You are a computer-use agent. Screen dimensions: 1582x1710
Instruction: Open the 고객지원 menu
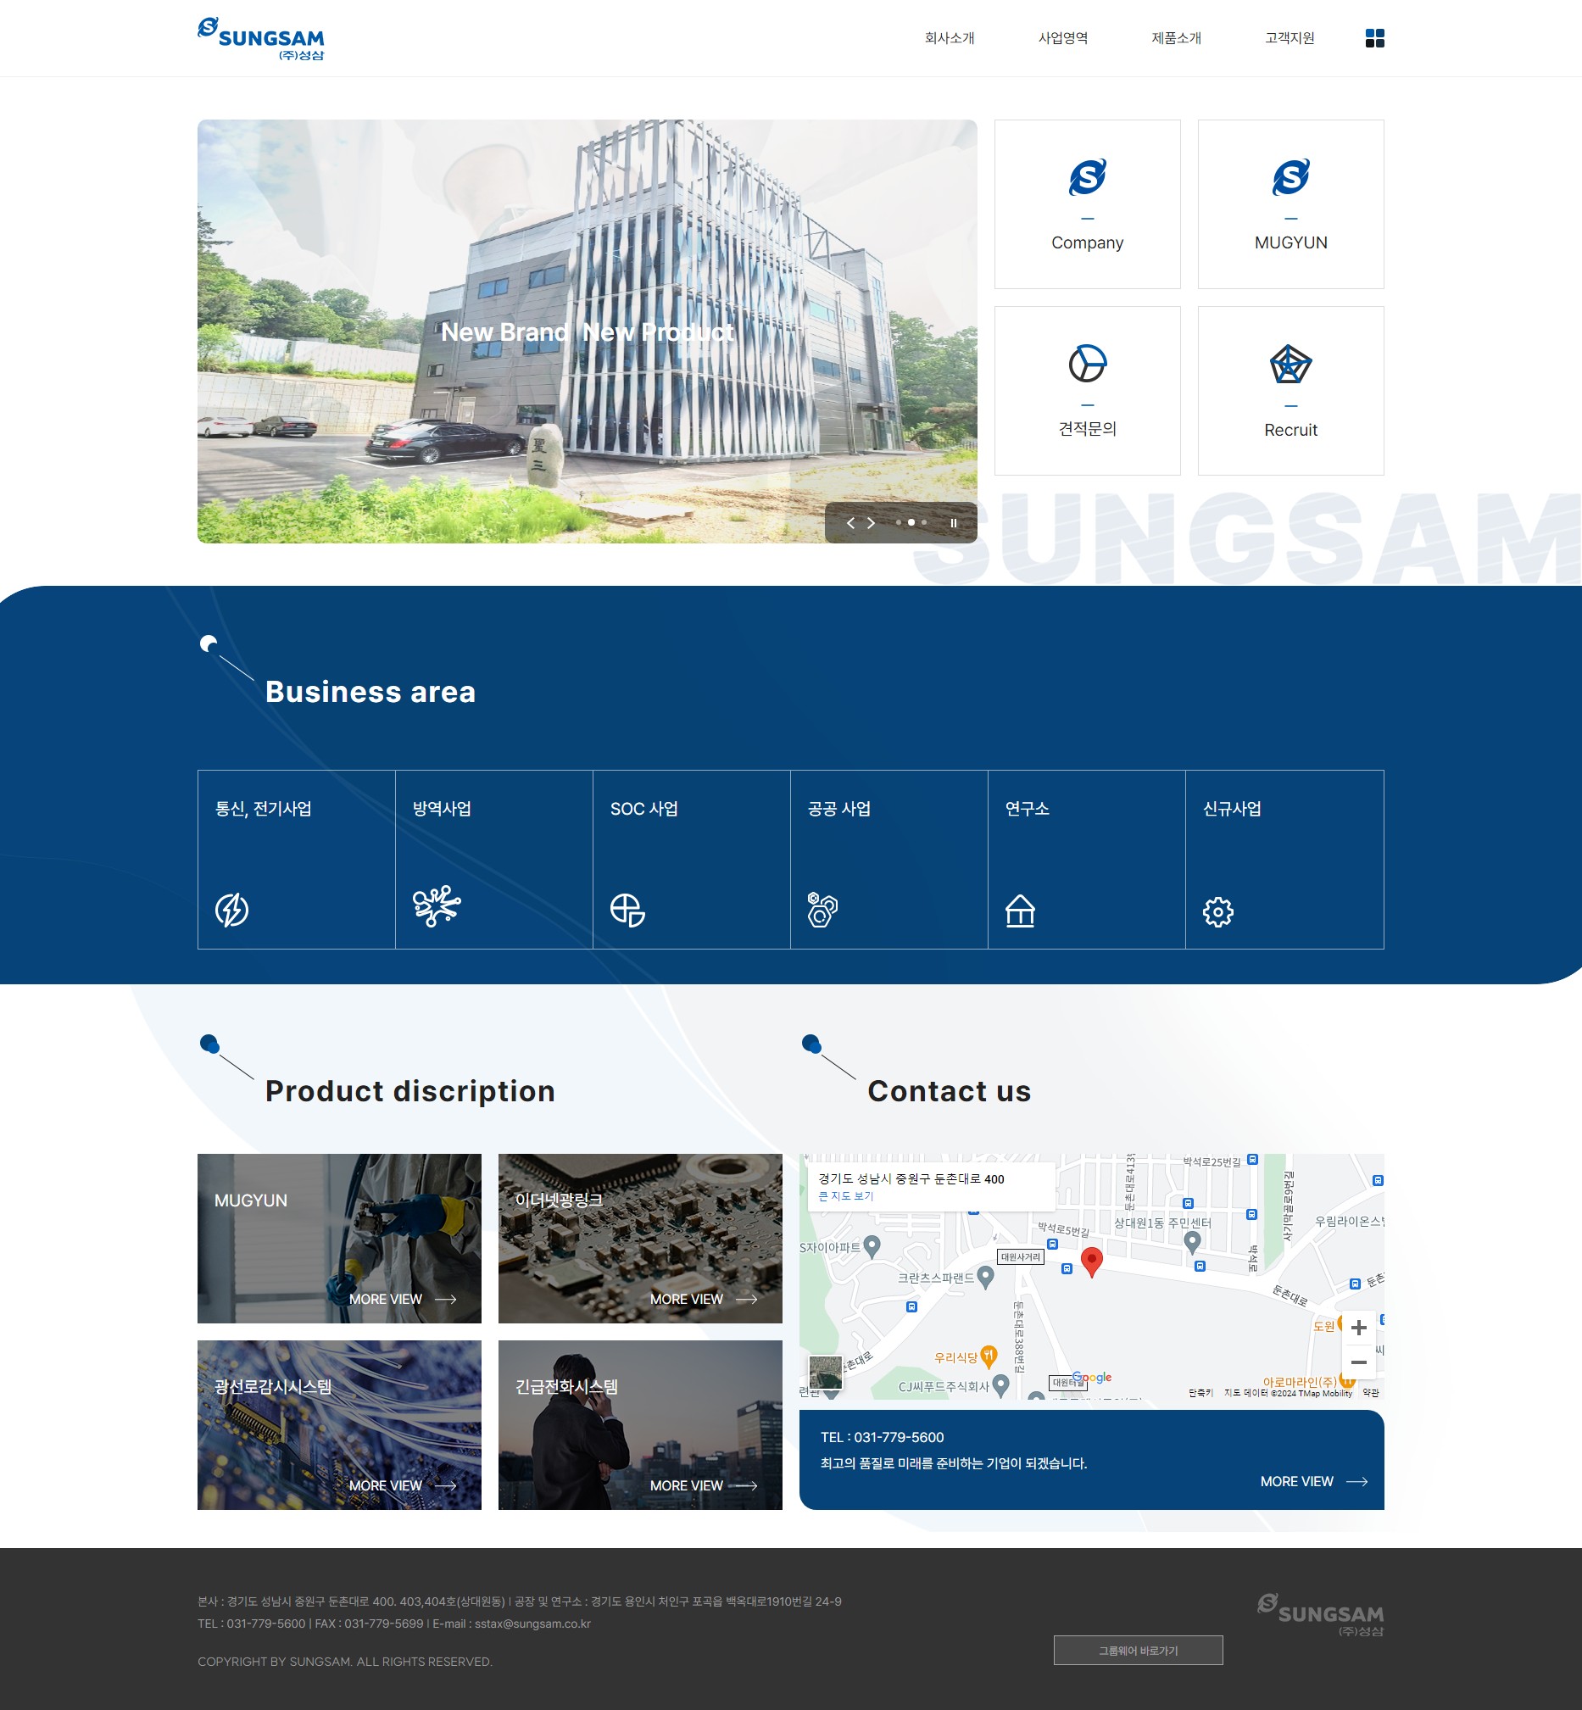pos(1290,37)
